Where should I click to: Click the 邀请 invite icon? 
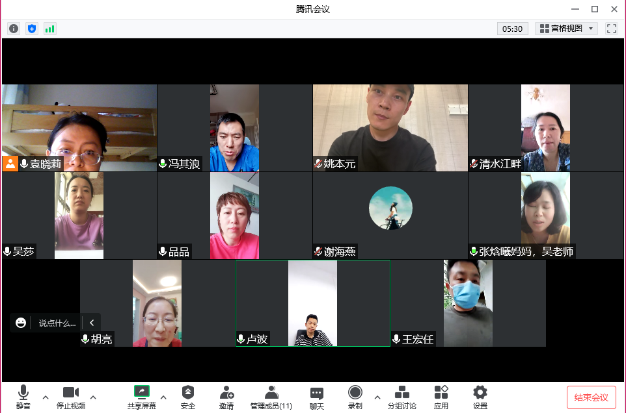point(226,397)
